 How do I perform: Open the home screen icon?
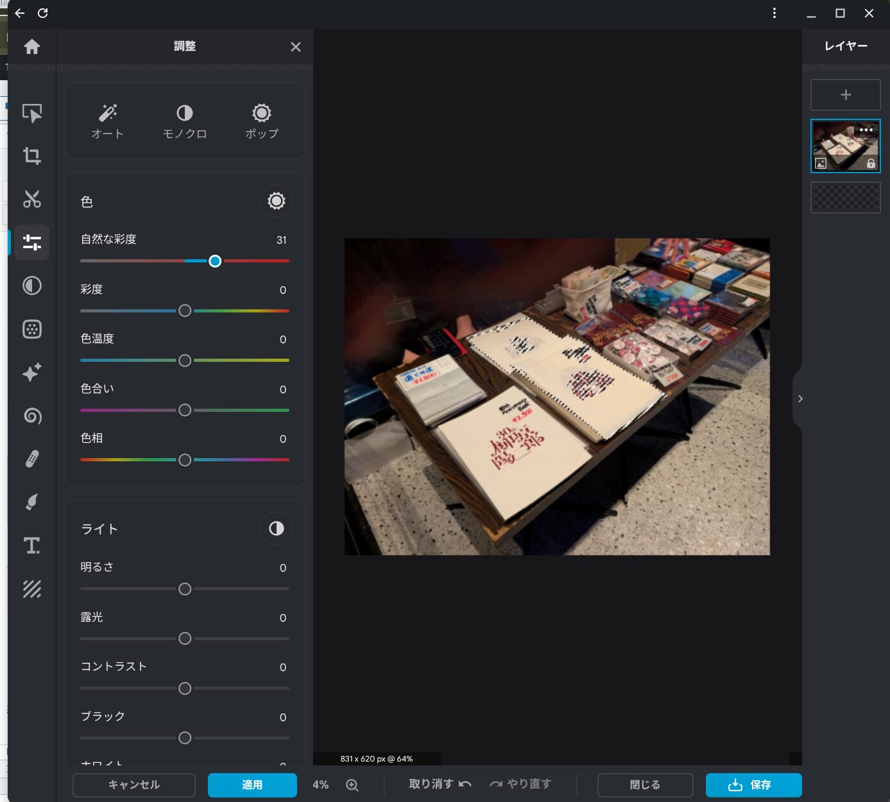click(x=31, y=47)
